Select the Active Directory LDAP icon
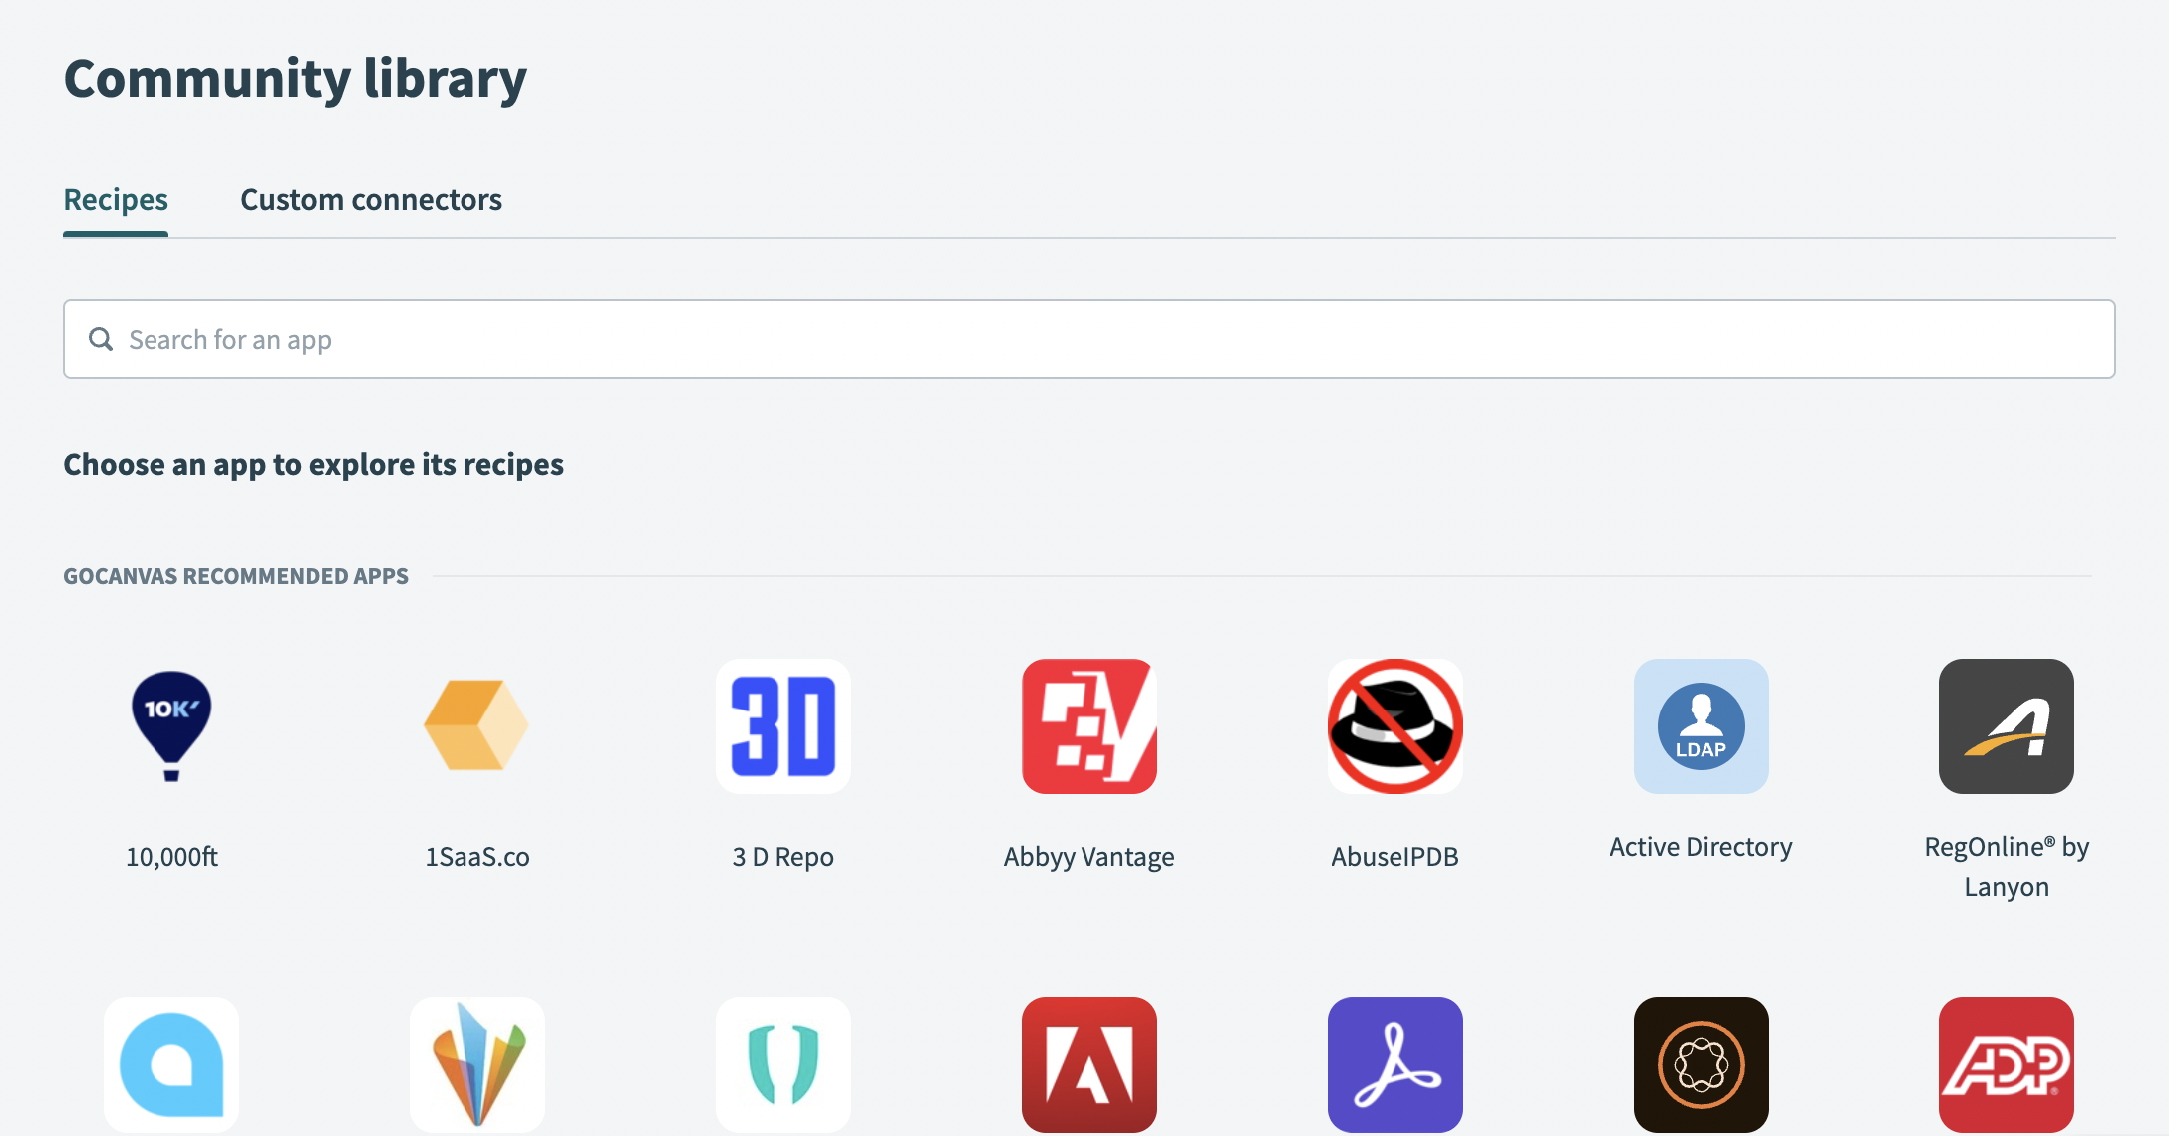 click(1702, 726)
